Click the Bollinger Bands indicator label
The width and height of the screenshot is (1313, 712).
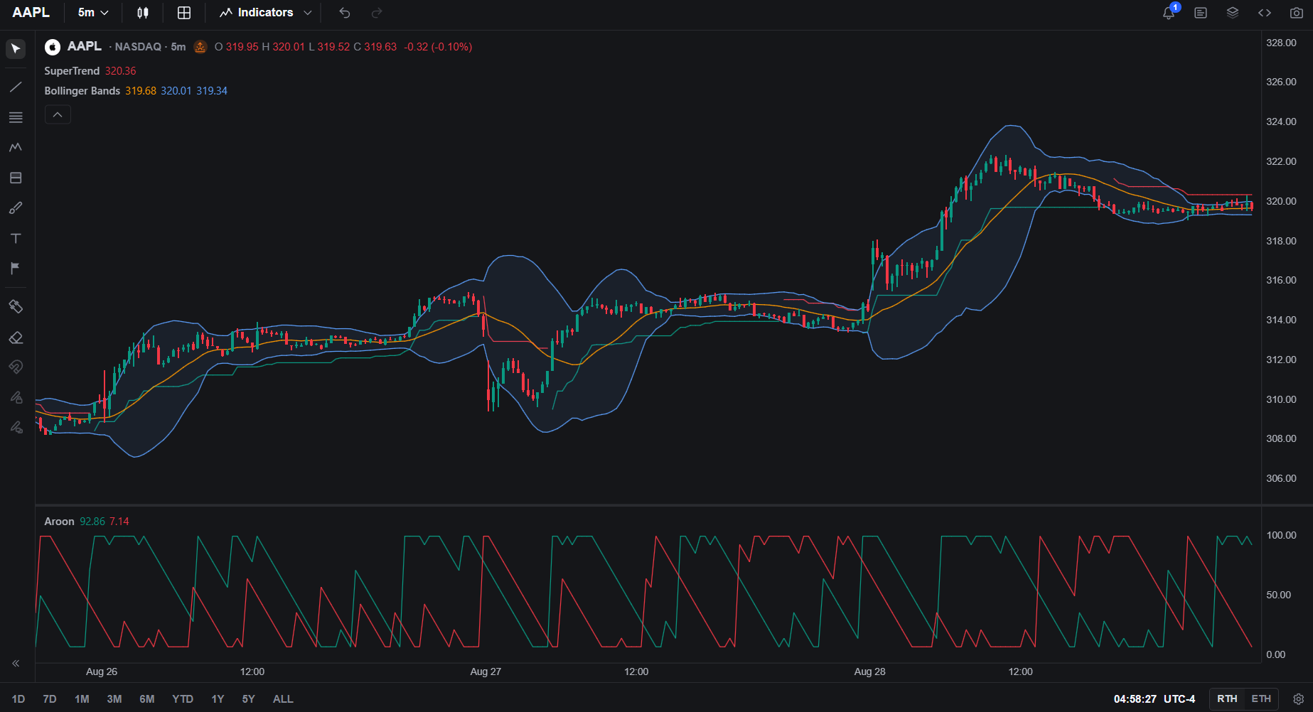click(x=82, y=91)
